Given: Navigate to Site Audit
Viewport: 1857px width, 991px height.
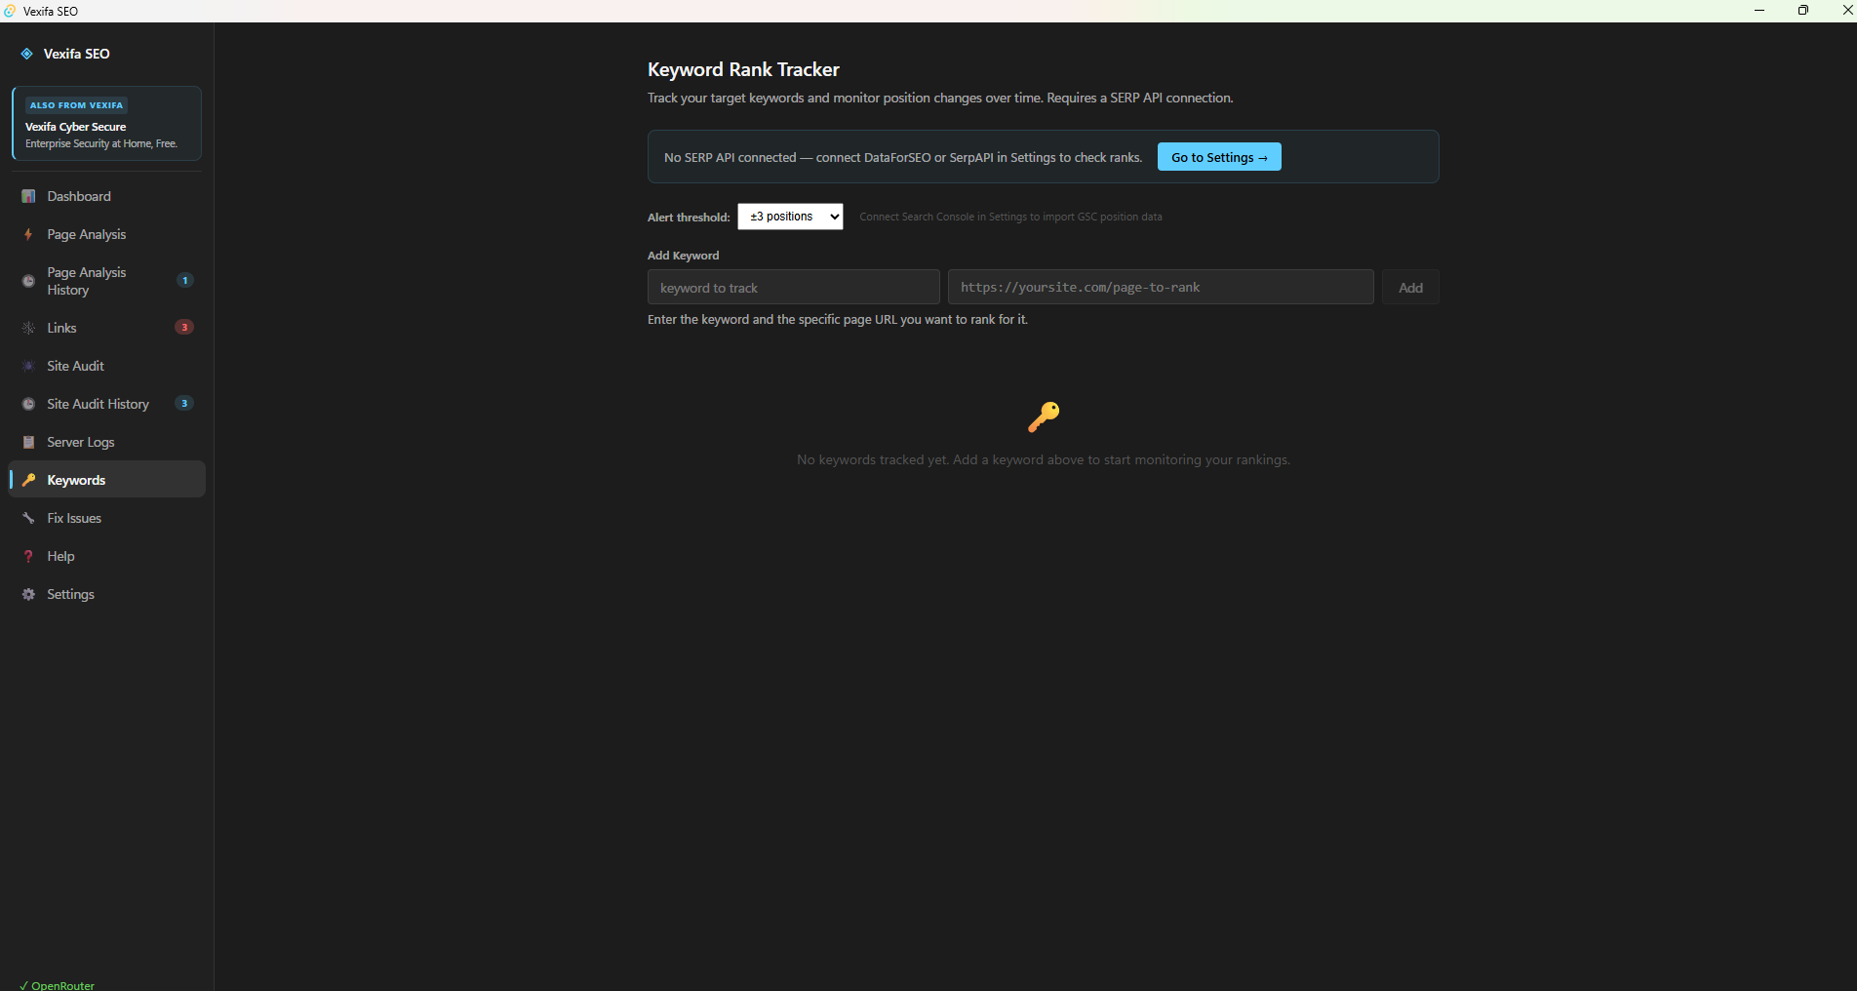Looking at the screenshot, I should pos(107,366).
